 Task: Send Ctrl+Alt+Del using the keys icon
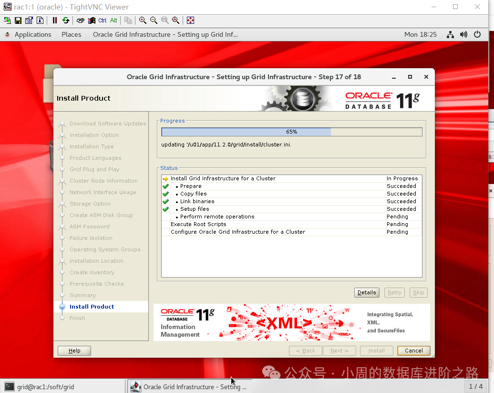[80, 21]
